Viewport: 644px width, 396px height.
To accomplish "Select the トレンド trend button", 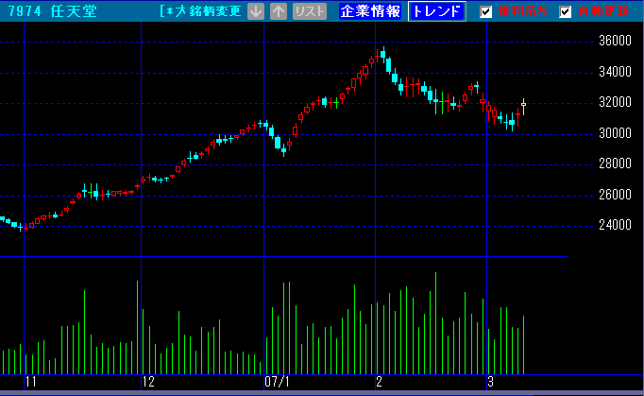I will 437,11.
